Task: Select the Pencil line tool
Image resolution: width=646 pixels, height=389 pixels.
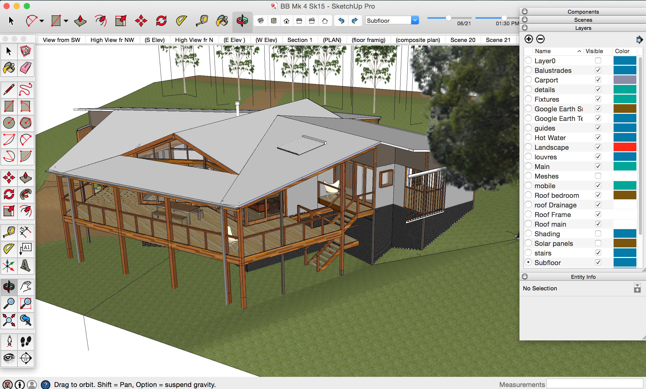Action: click(9, 90)
